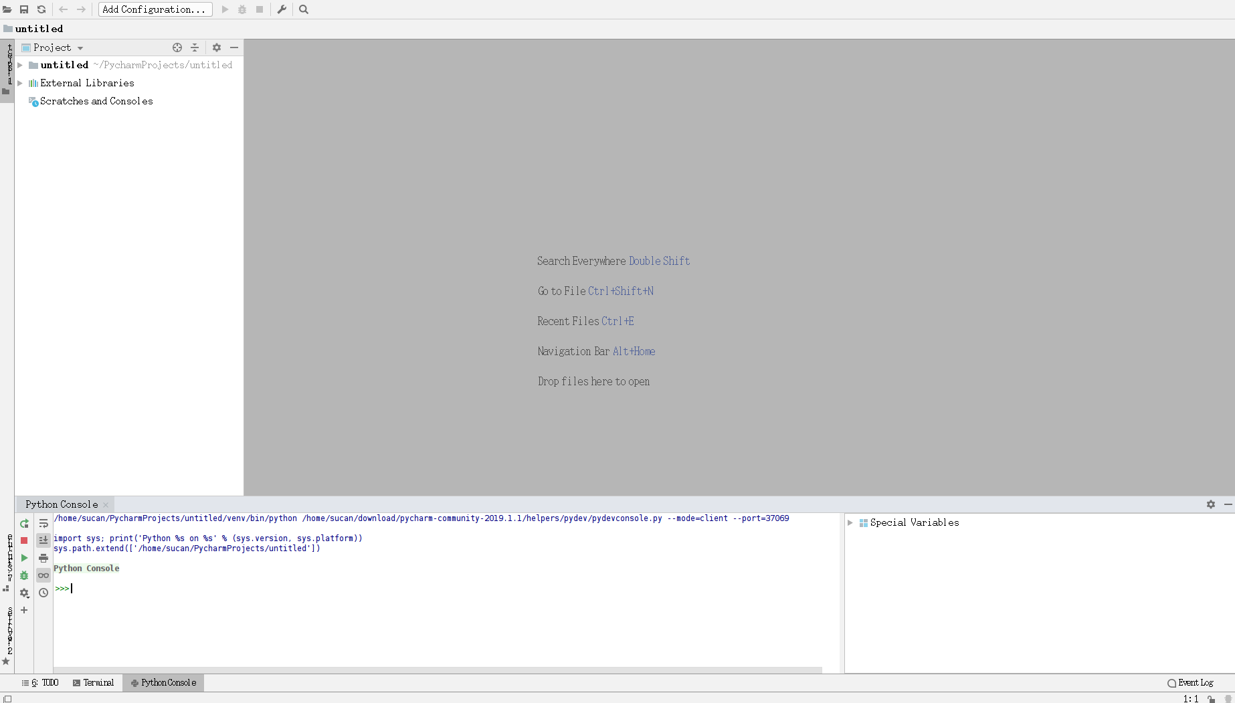This screenshot has width=1235, height=703.
Task: Click the Open folder icon in the toolbar
Action: [7, 9]
